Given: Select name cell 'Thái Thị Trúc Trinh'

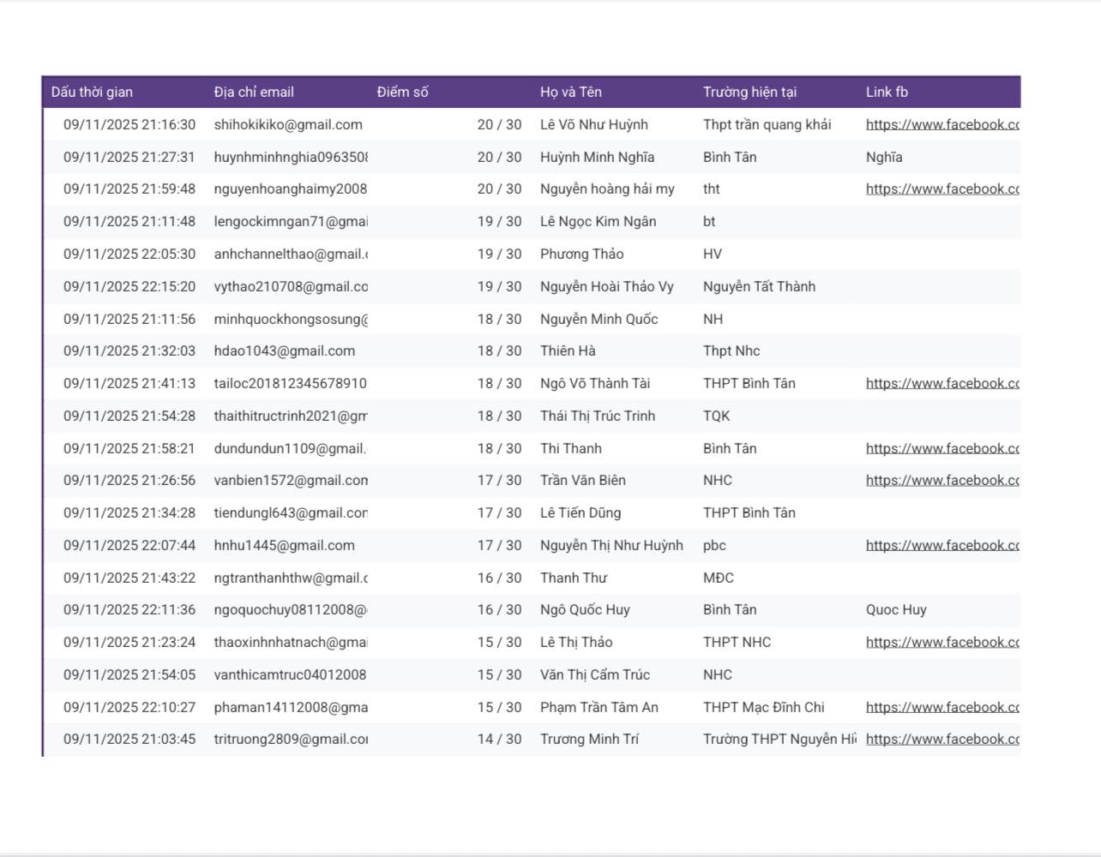Looking at the screenshot, I should tap(598, 416).
